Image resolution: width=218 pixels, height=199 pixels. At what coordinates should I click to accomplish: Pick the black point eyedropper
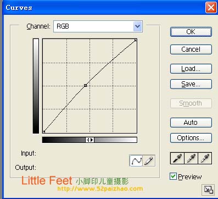(x=177, y=158)
